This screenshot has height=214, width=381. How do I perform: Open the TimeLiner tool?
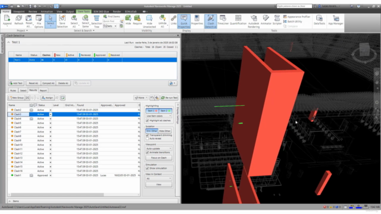pos(223,20)
